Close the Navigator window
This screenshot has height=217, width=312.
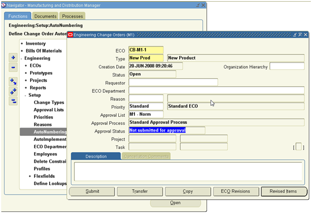pyautogui.click(x=203, y=5)
